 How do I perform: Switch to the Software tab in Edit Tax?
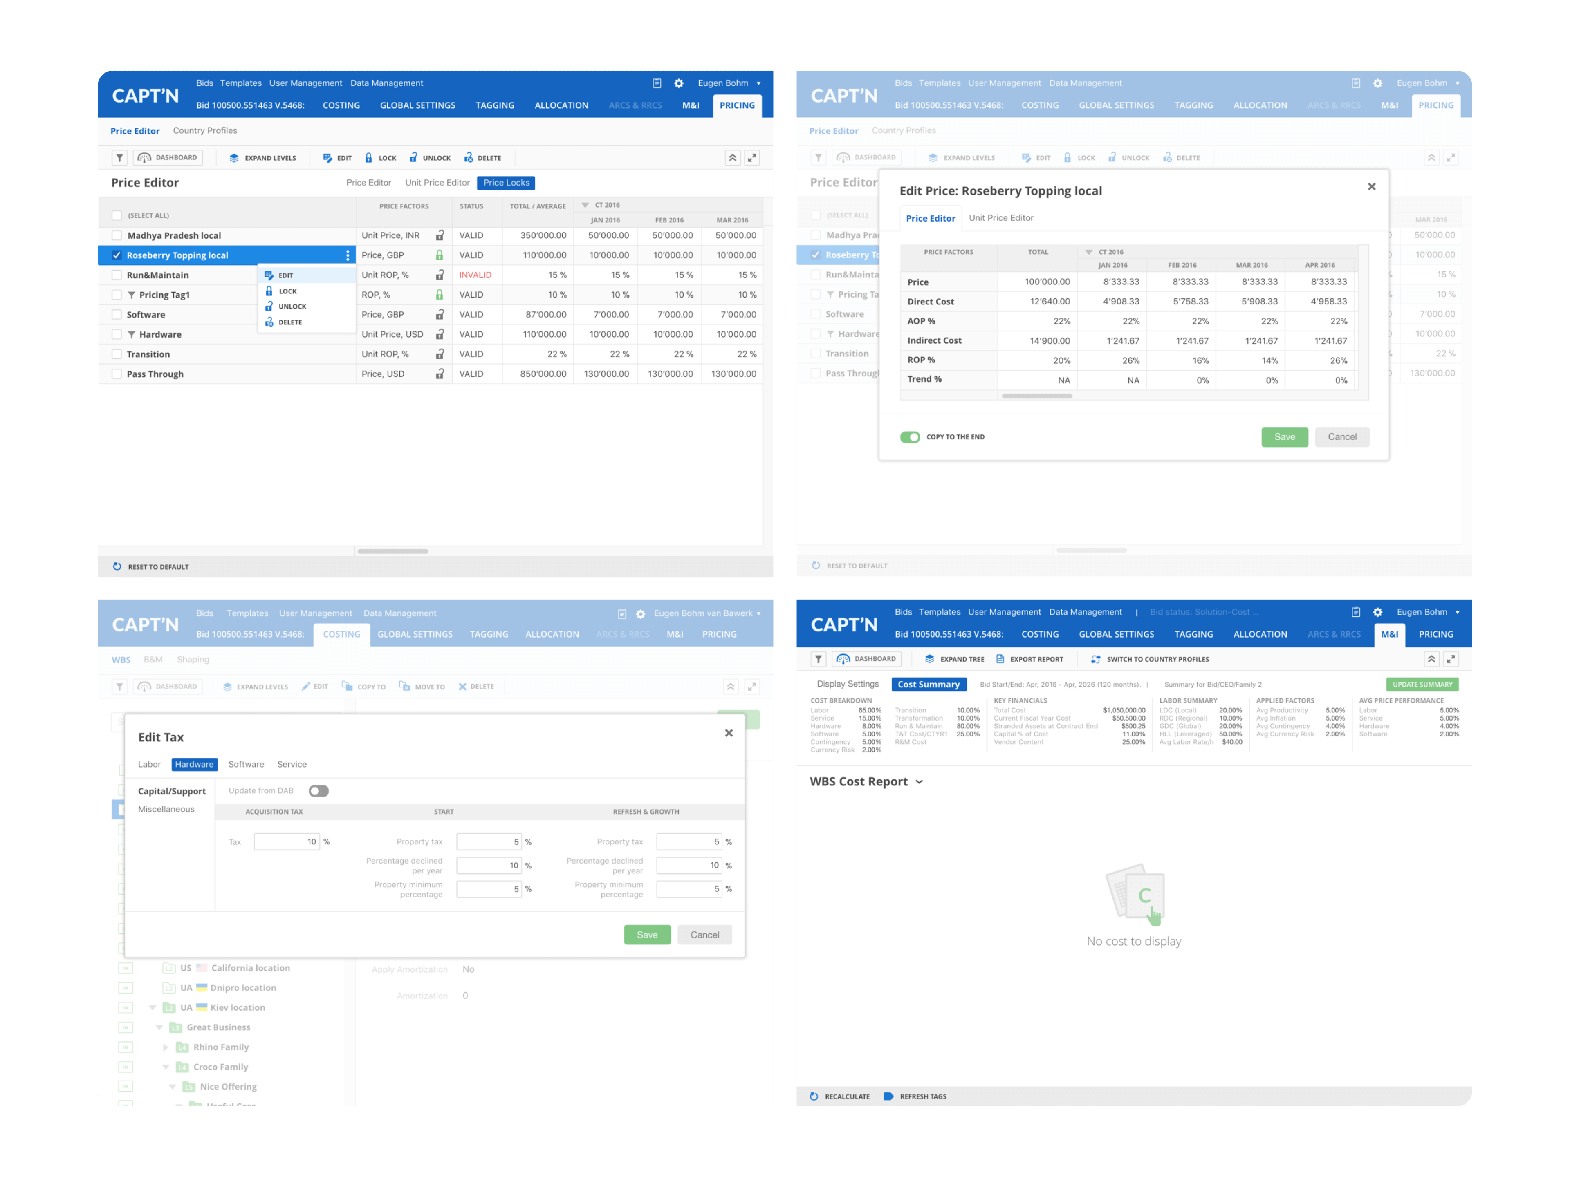(246, 764)
